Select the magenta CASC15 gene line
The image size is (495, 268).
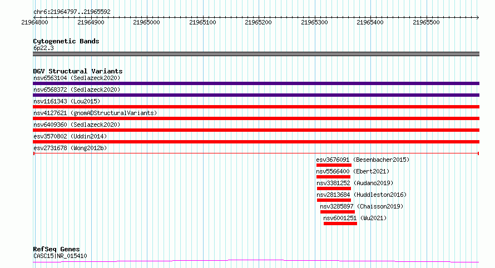256,261
